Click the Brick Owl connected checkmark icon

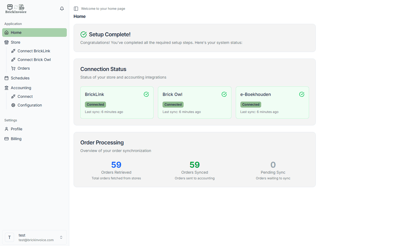[224, 94]
